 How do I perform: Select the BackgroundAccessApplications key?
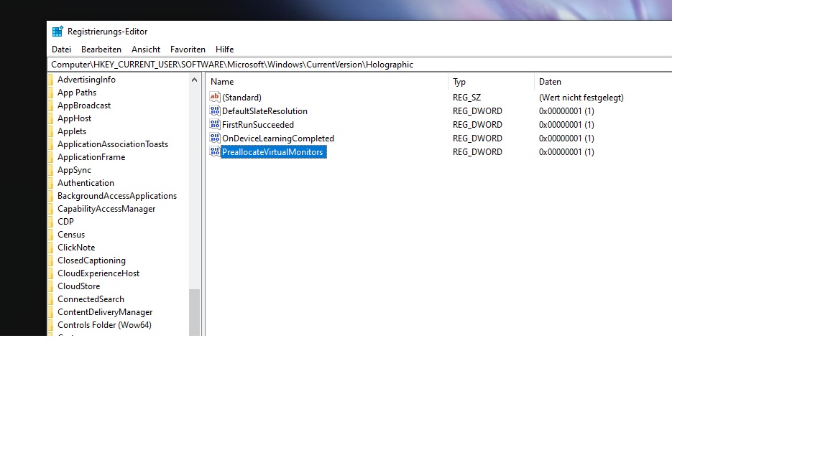point(116,196)
